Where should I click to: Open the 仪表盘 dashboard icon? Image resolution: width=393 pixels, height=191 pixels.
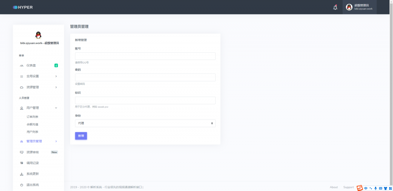[21, 65]
